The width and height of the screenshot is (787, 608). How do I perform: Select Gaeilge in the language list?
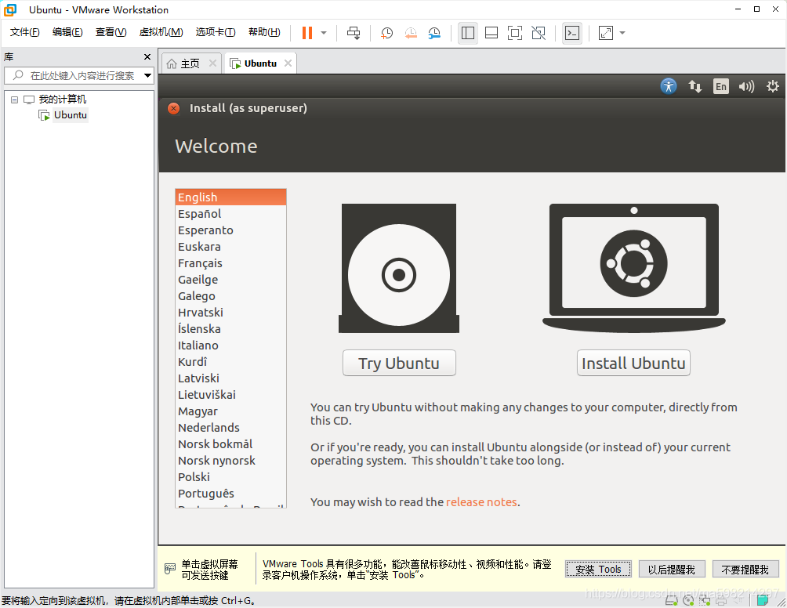pos(231,280)
